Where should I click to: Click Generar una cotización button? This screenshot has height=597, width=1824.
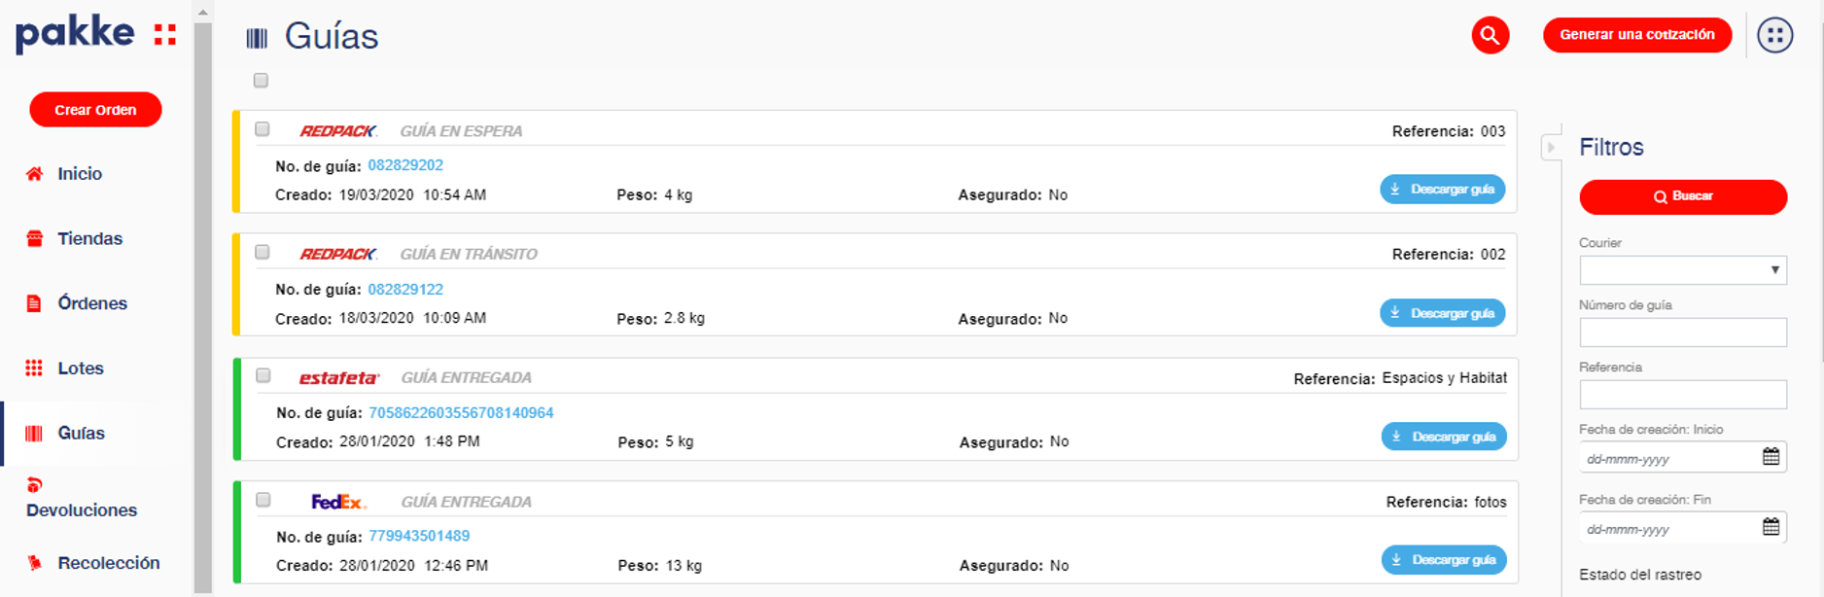(1637, 35)
